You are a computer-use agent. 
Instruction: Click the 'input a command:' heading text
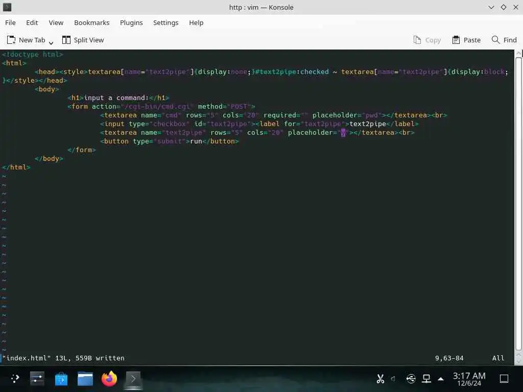pos(116,97)
